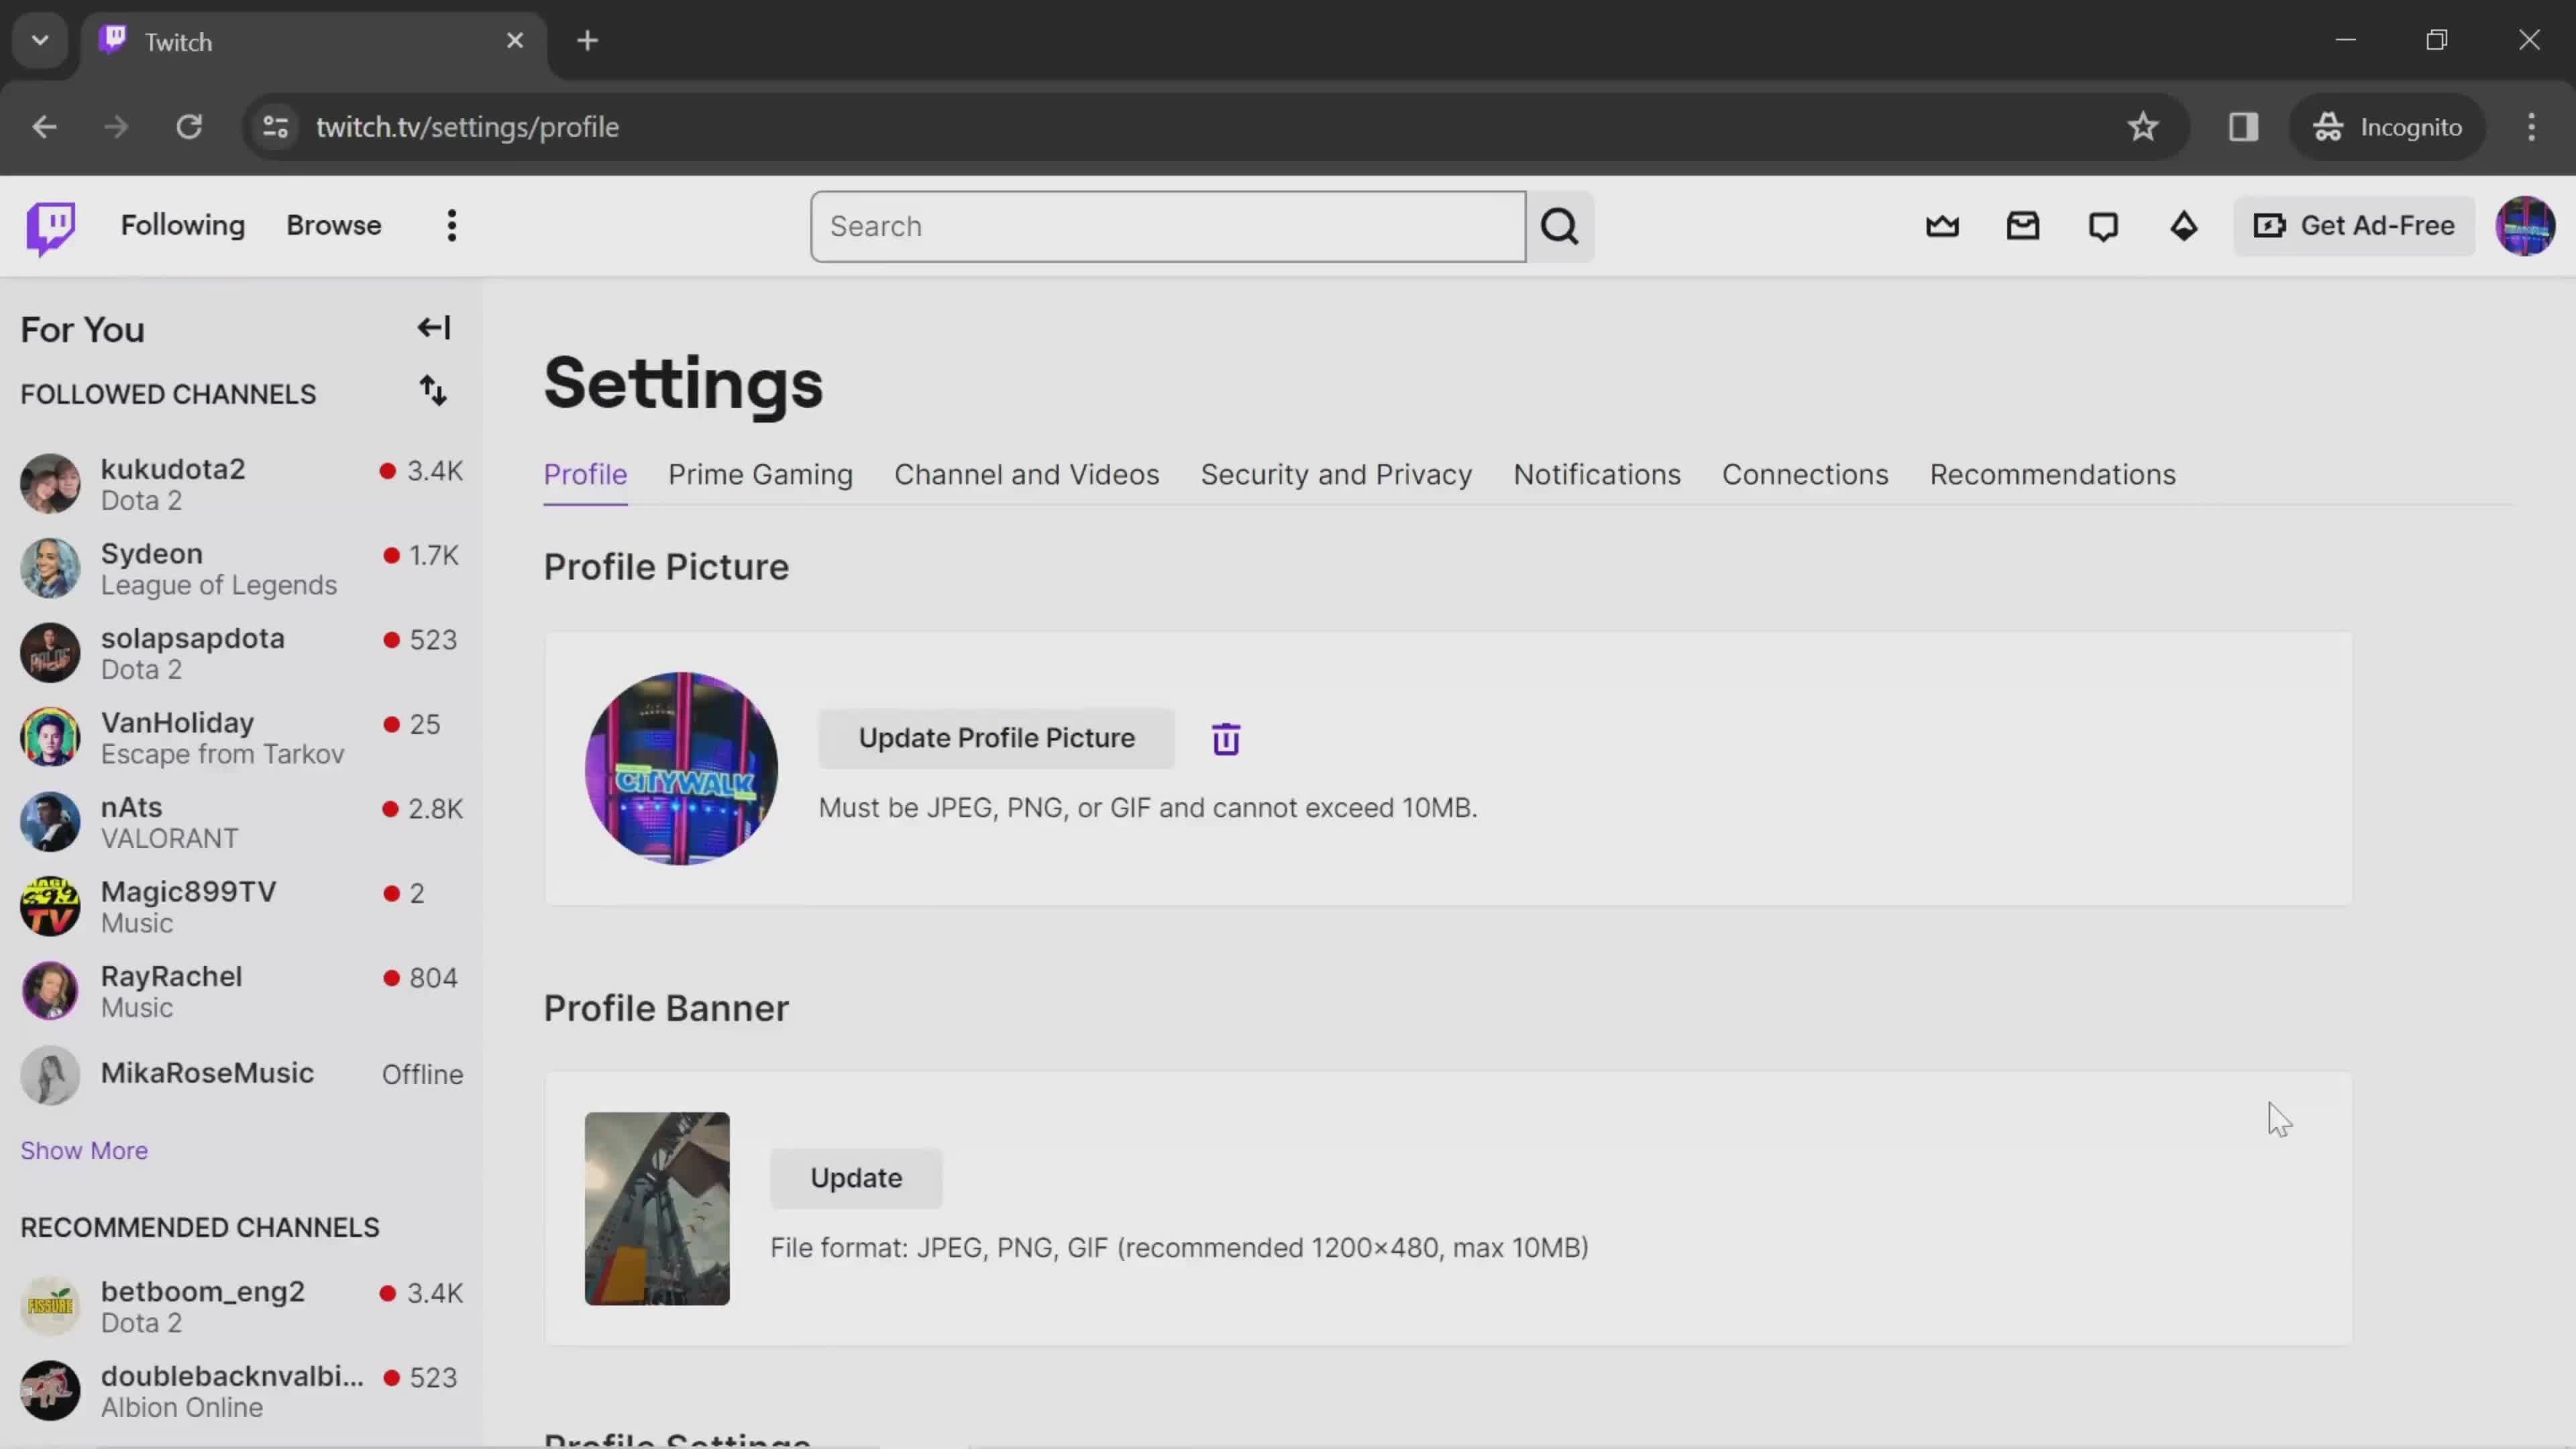Screen dimensions: 2576x1449
Task: Click the Twitch logo home icon
Action: tap(50, 228)
